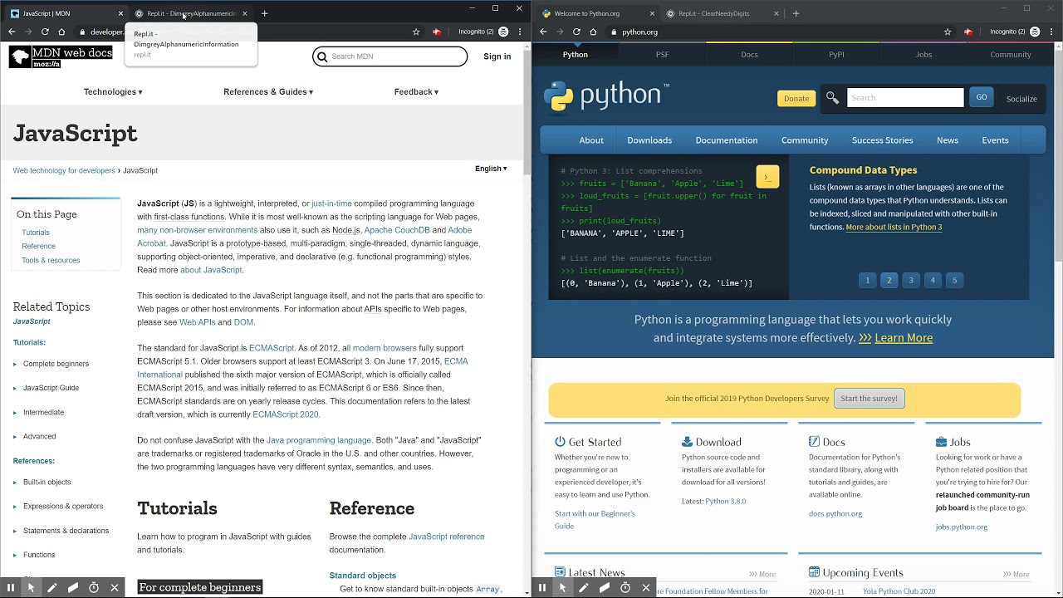
Task: Open PSF tab on python.org top bar
Action: click(662, 55)
